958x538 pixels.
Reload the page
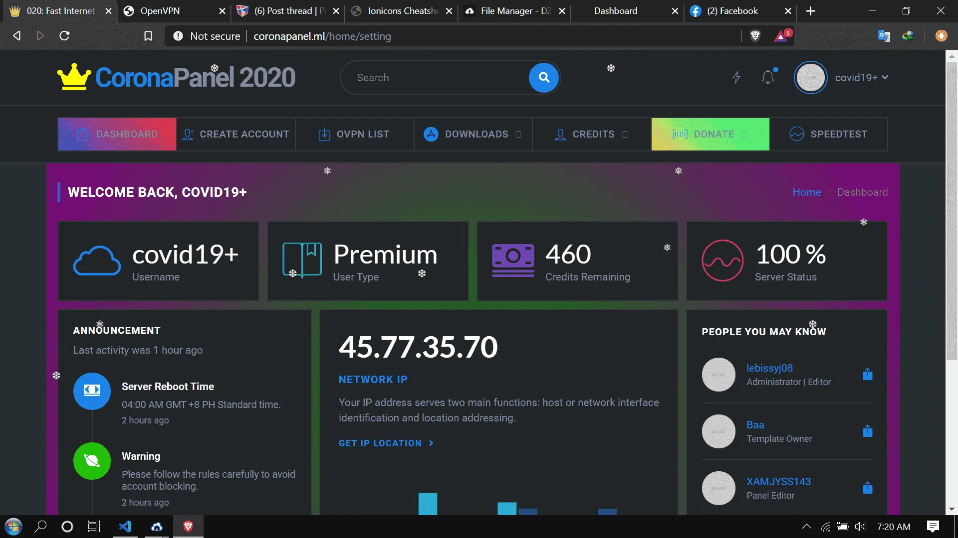[x=64, y=36]
